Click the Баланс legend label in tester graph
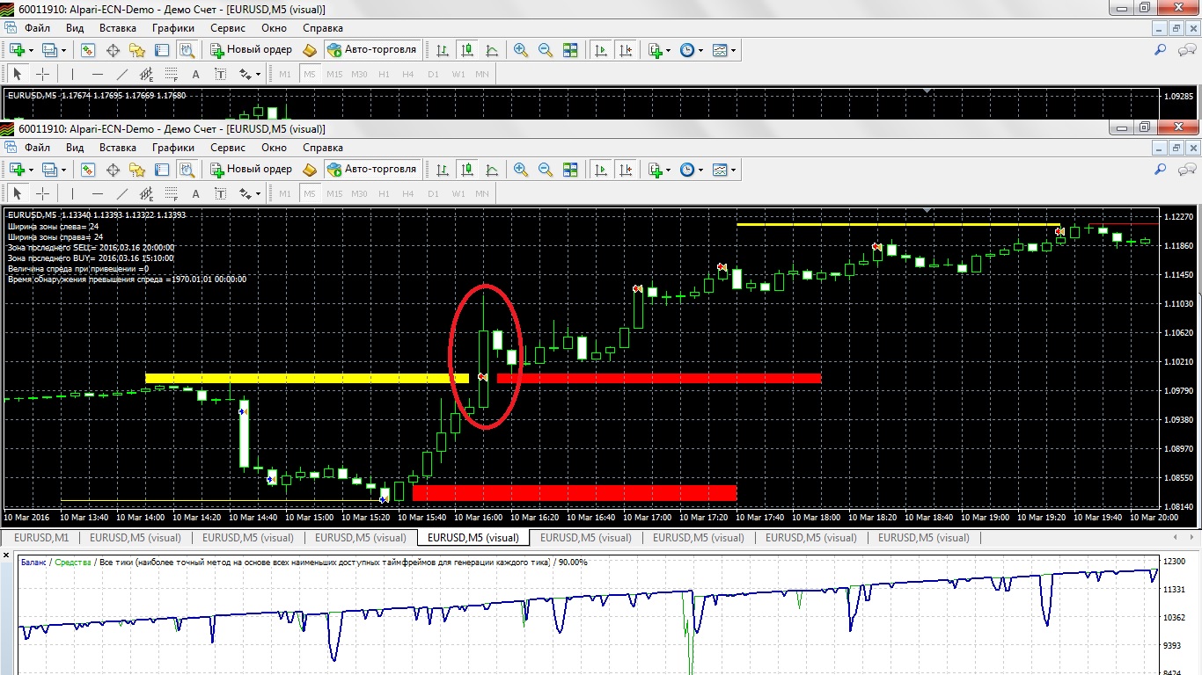This screenshot has width=1202, height=675. pos(33,562)
